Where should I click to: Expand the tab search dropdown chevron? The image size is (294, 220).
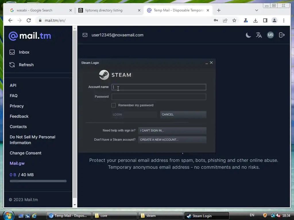point(257,10)
